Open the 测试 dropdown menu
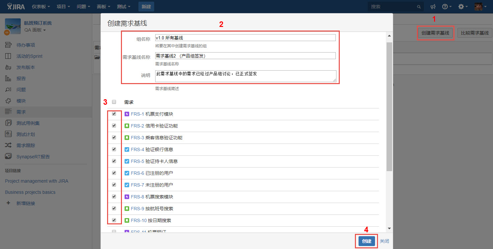The image size is (493, 249). click(x=124, y=7)
